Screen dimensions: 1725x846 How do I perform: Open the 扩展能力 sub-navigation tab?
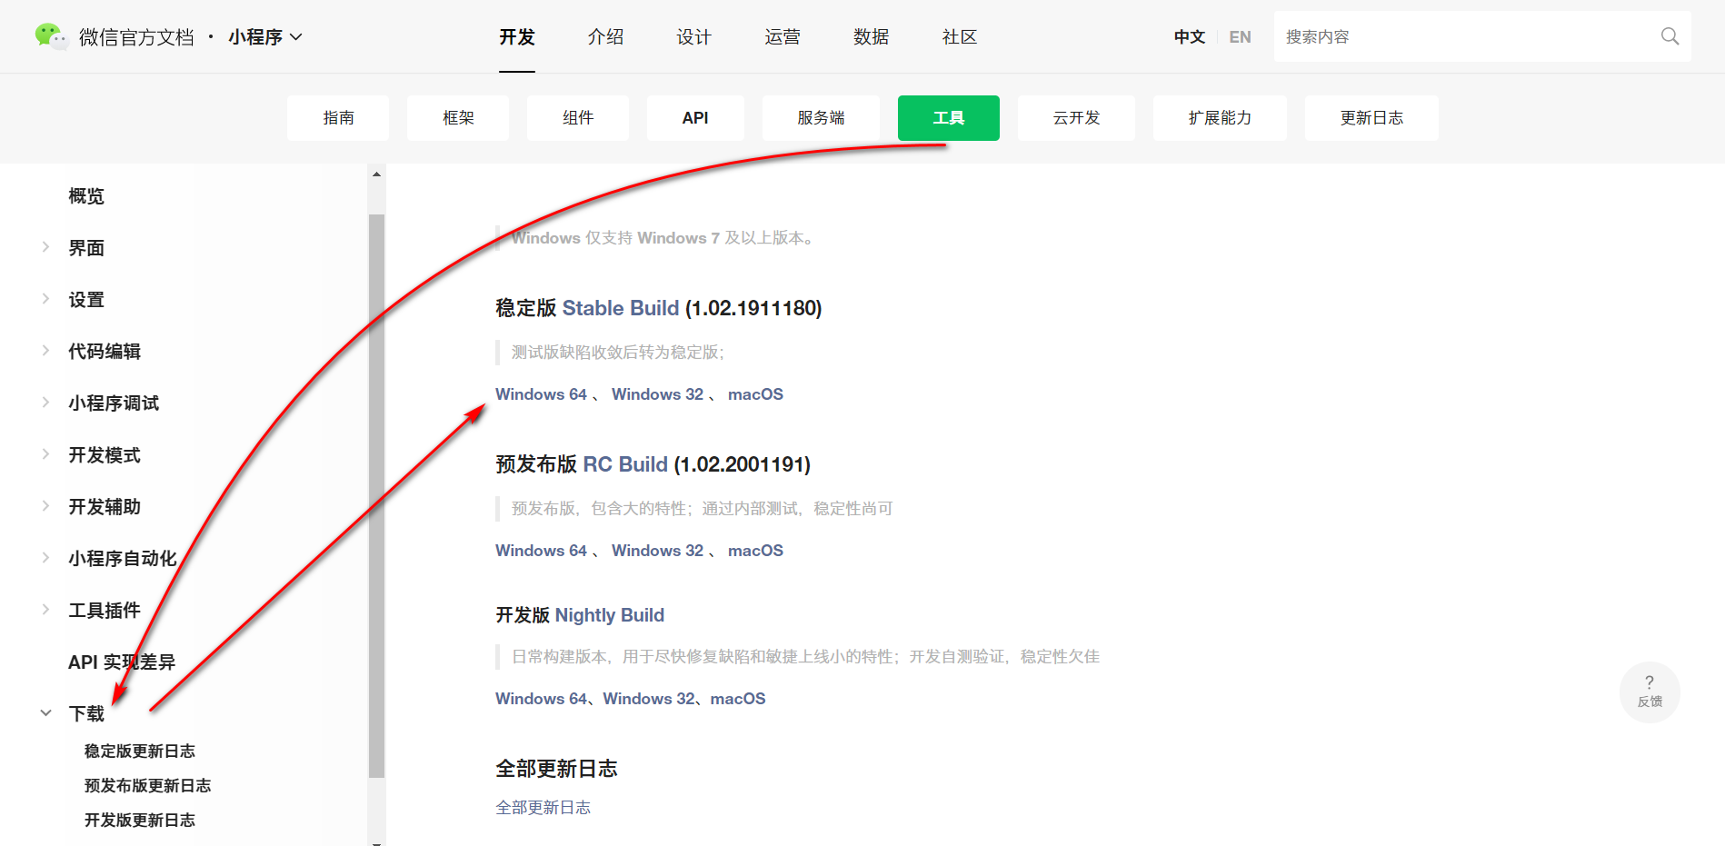click(1220, 118)
